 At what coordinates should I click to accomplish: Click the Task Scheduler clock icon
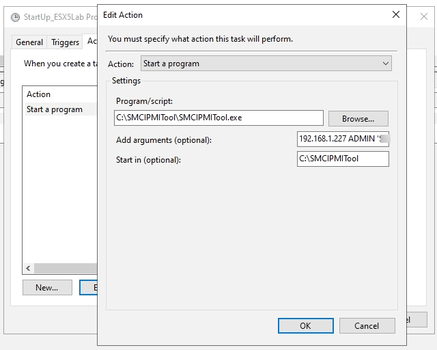[x=16, y=17]
